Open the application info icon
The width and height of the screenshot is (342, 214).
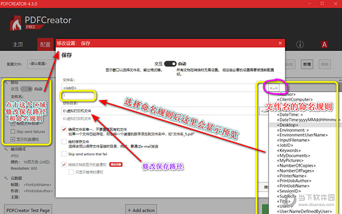(300, 44)
